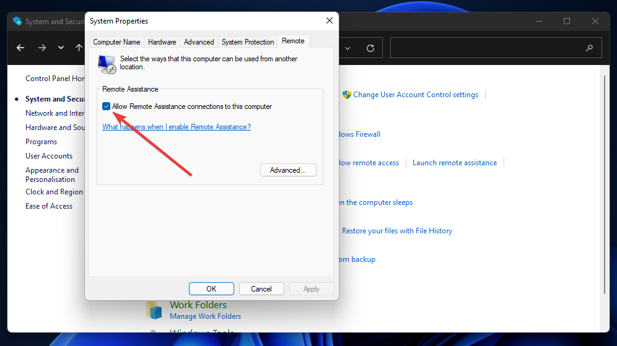The width and height of the screenshot is (617, 346).
Task: Expand the address bar dropdown arrow
Action: coord(348,48)
